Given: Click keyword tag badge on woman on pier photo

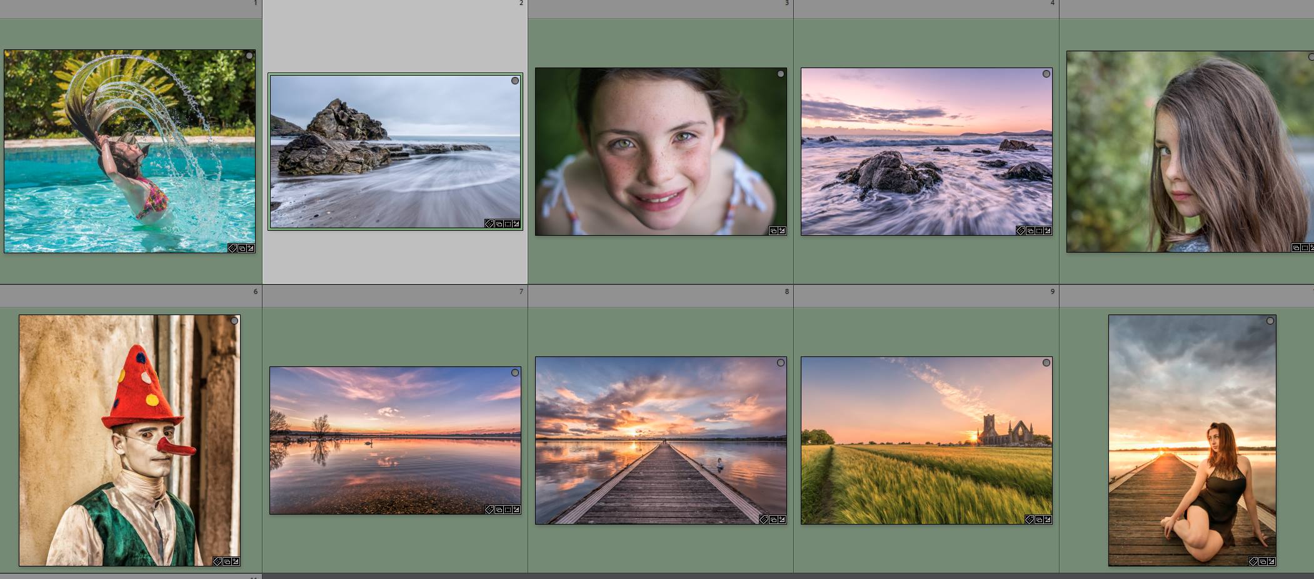Looking at the screenshot, I should tap(1253, 561).
